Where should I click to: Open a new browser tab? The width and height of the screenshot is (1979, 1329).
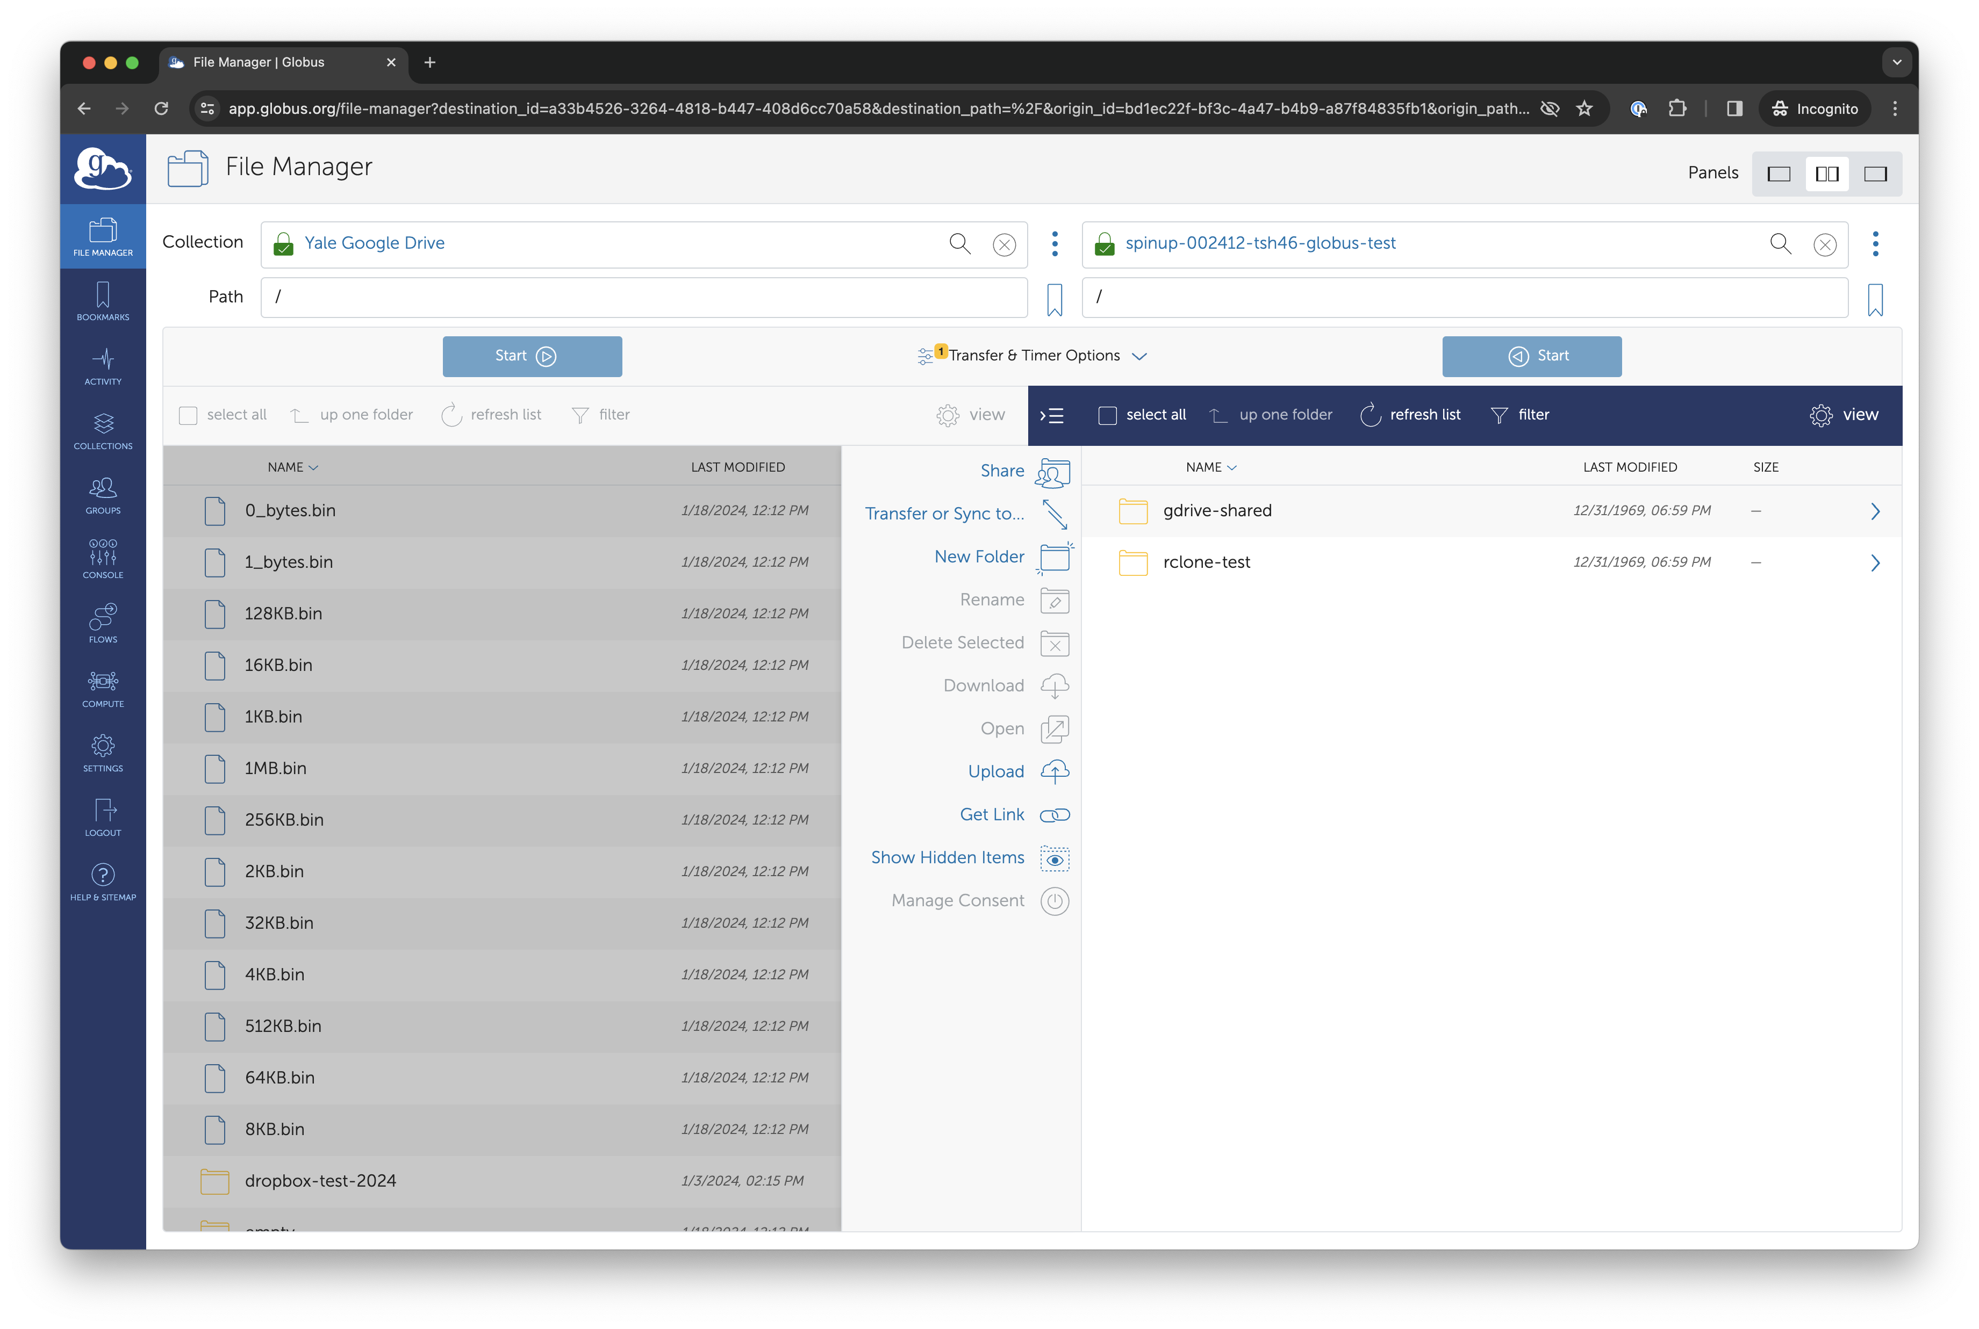430,63
